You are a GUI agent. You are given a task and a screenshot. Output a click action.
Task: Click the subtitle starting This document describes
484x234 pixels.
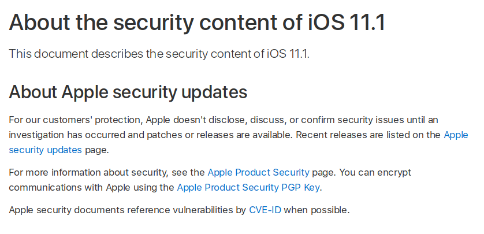pos(159,54)
